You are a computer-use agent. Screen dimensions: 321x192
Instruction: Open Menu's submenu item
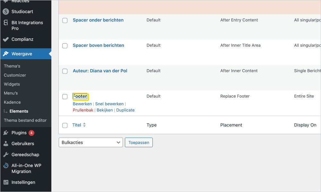point(11,93)
